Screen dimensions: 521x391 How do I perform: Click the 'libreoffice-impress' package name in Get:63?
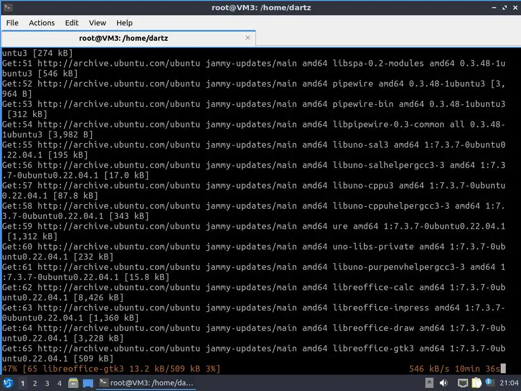pyautogui.click(x=381, y=308)
